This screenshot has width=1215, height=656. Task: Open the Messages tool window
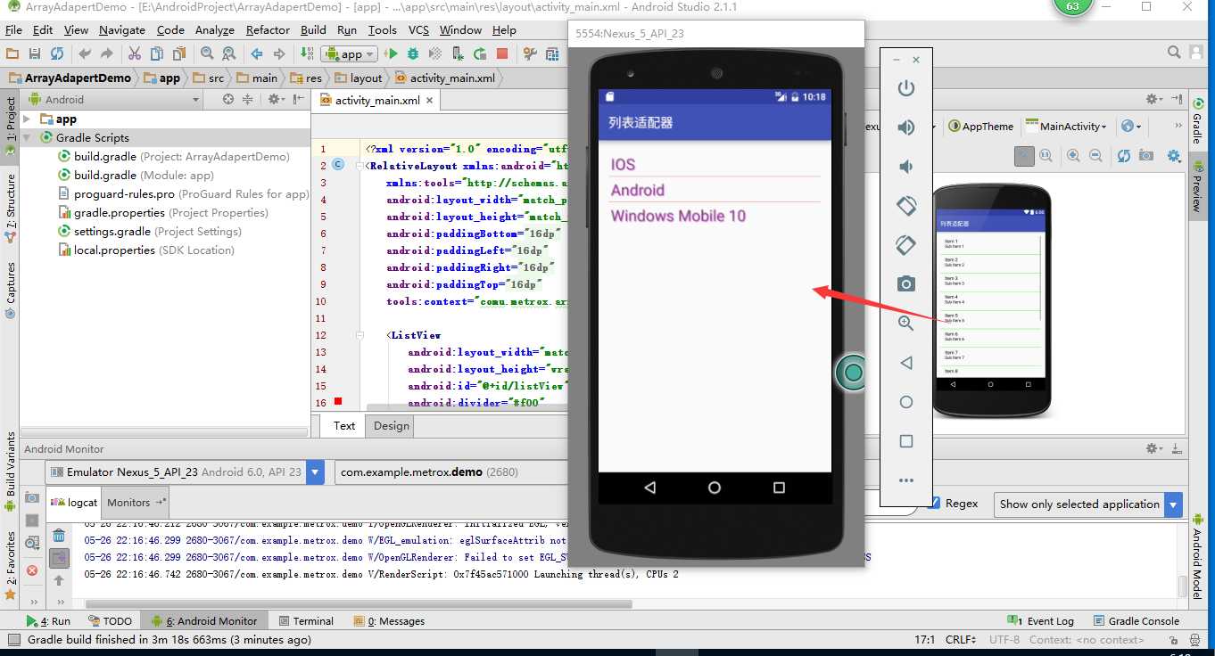pos(389,620)
